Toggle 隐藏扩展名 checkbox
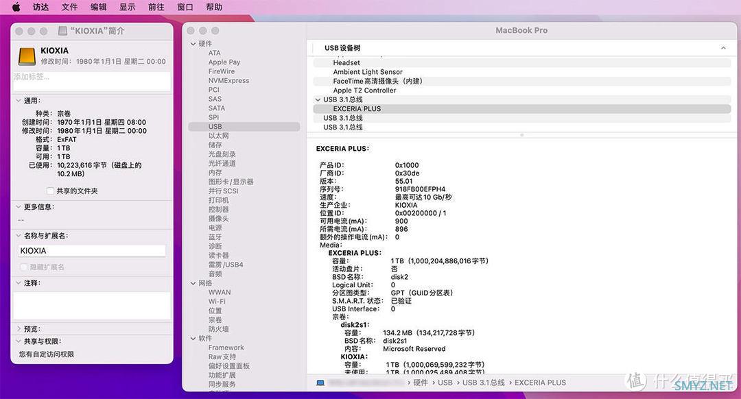The width and height of the screenshot is (741, 399). [23, 267]
